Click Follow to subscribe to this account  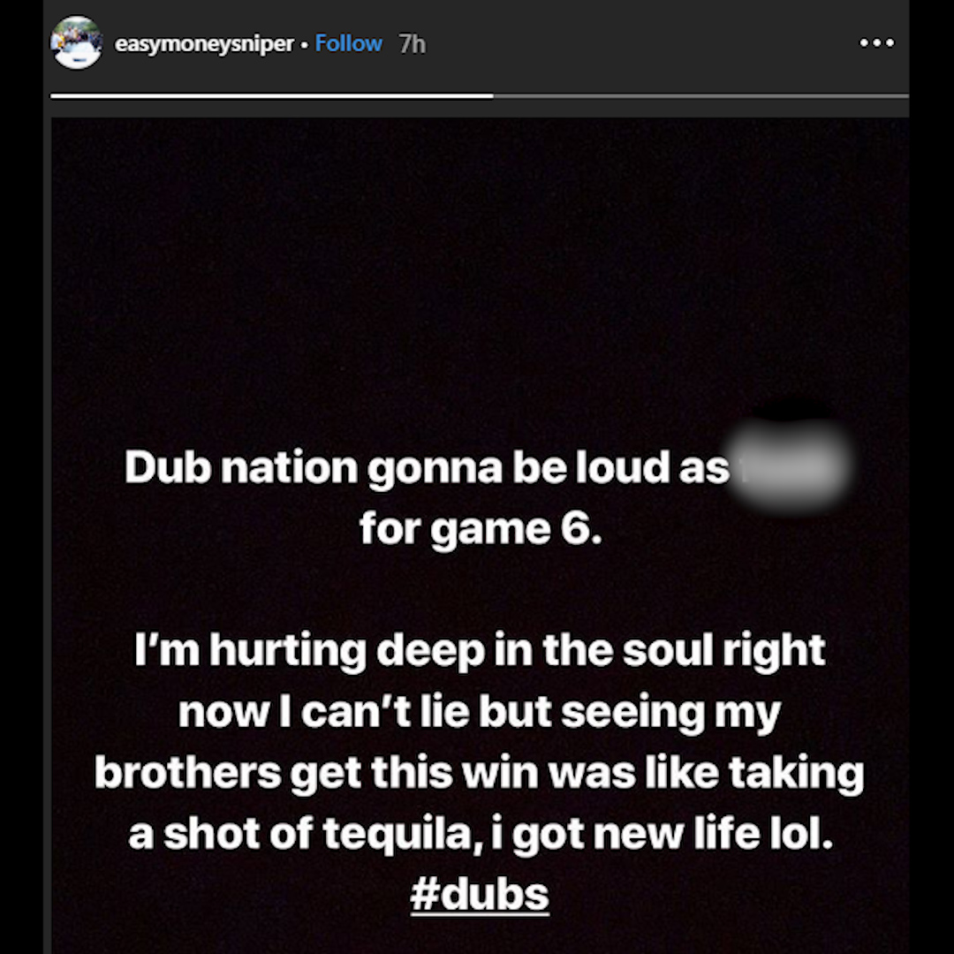[348, 42]
